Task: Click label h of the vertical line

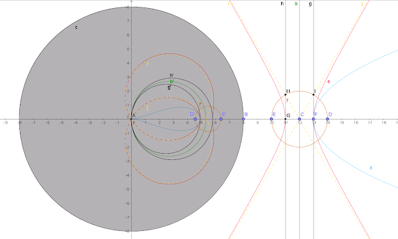Action: pyautogui.click(x=282, y=4)
